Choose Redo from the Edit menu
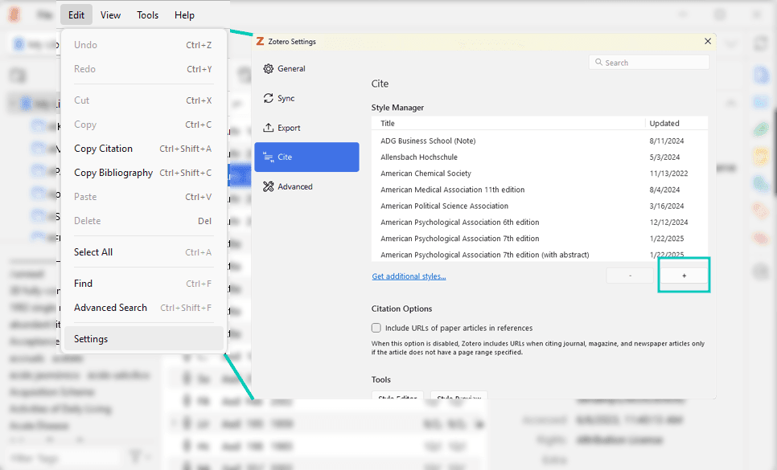The height and width of the screenshot is (470, 777). coord(144,69)
